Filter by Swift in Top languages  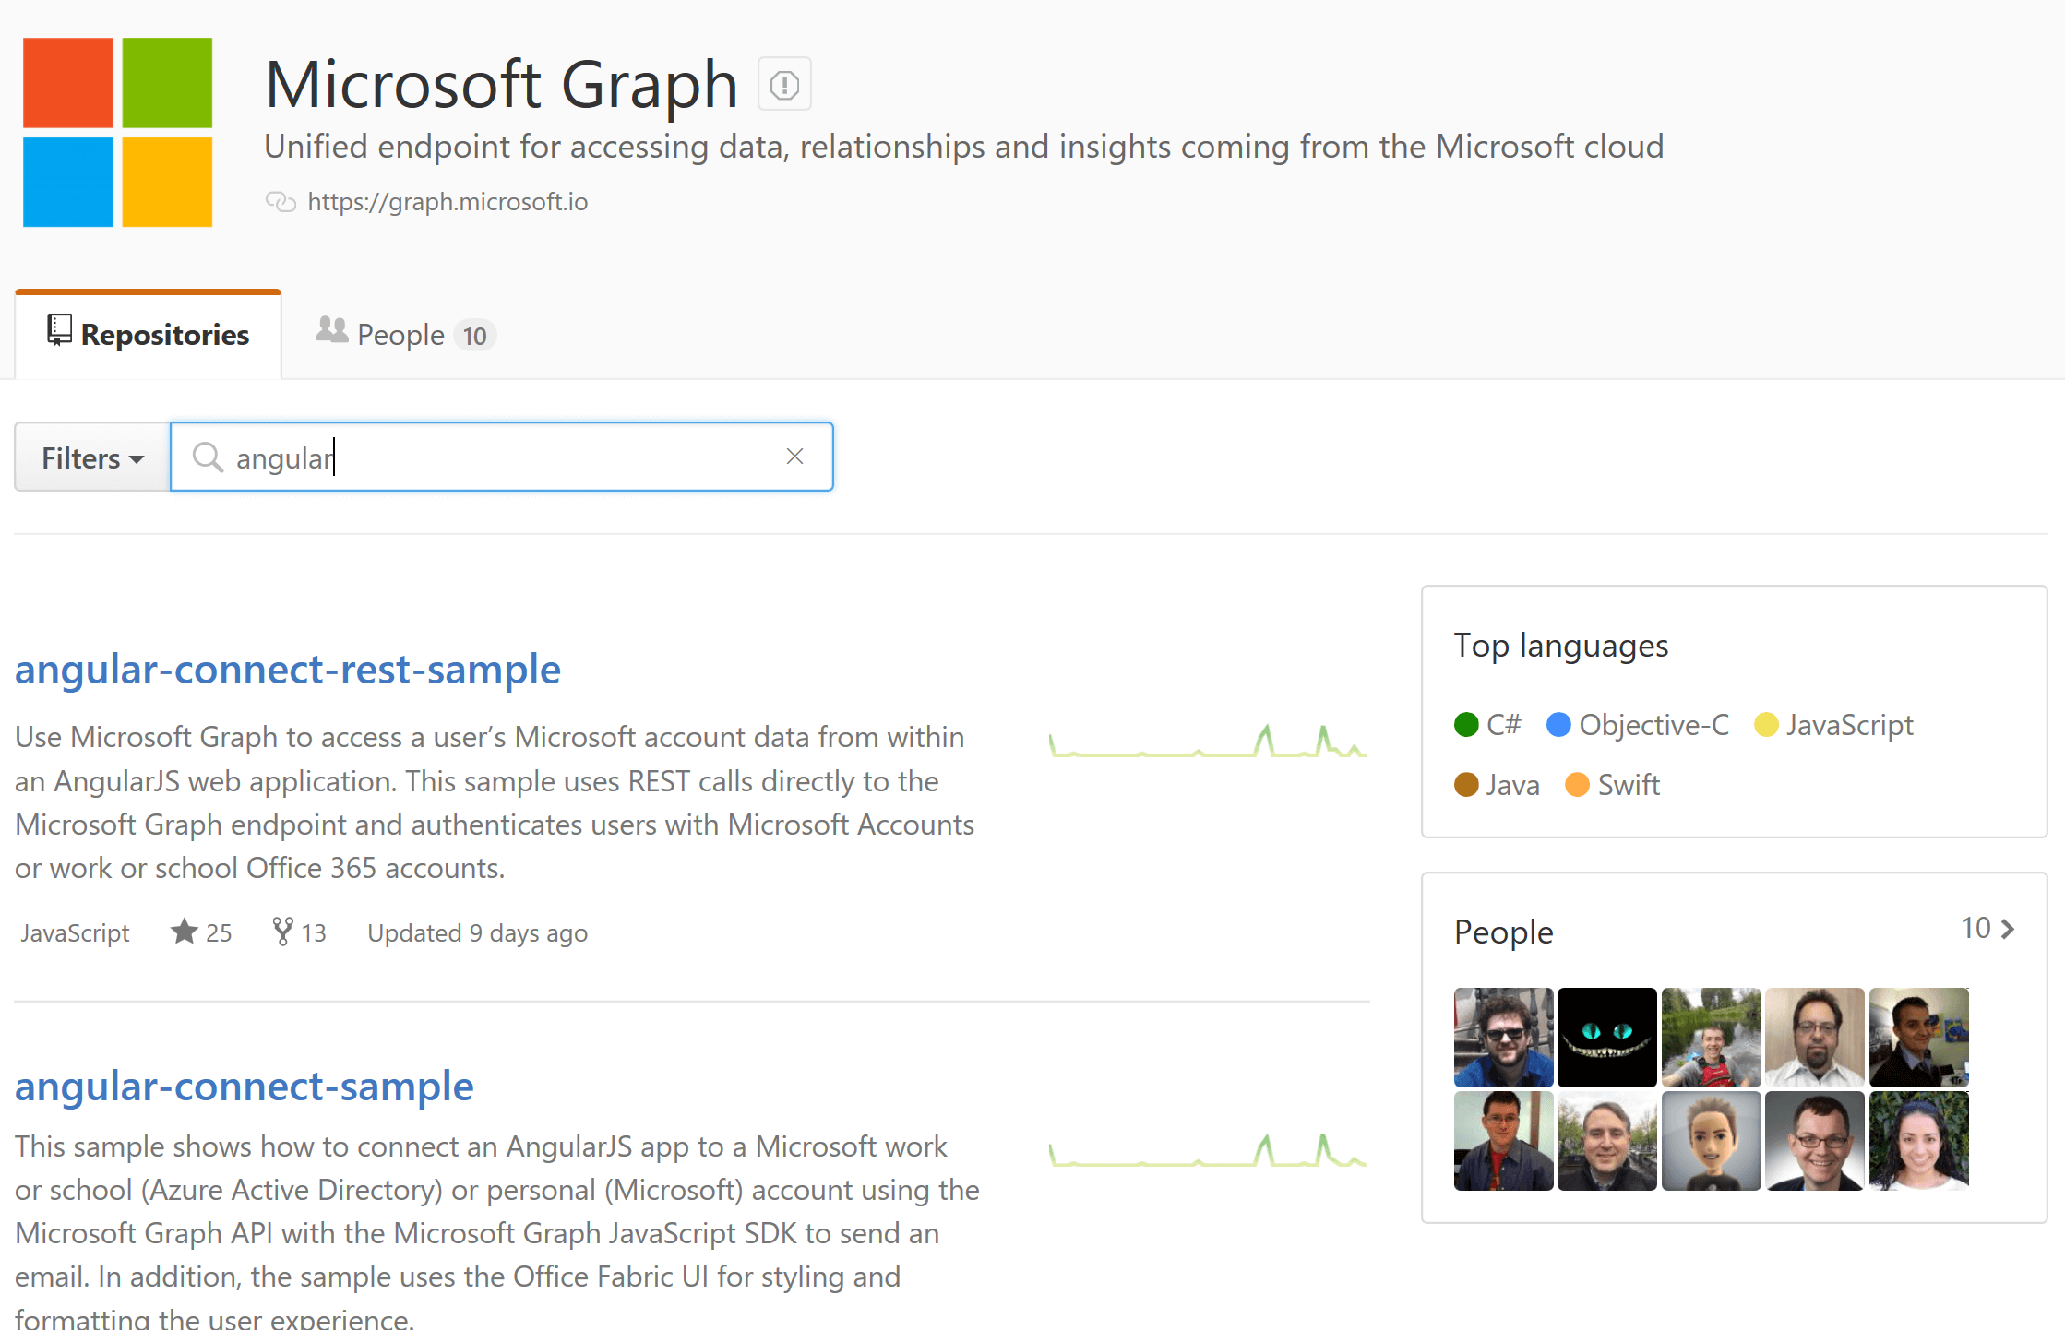(x=1613, y=785)
